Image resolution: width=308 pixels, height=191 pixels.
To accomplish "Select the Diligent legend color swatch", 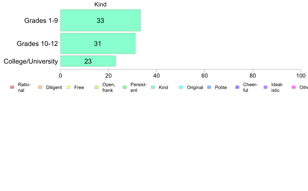I will click(x=40, y=87).
